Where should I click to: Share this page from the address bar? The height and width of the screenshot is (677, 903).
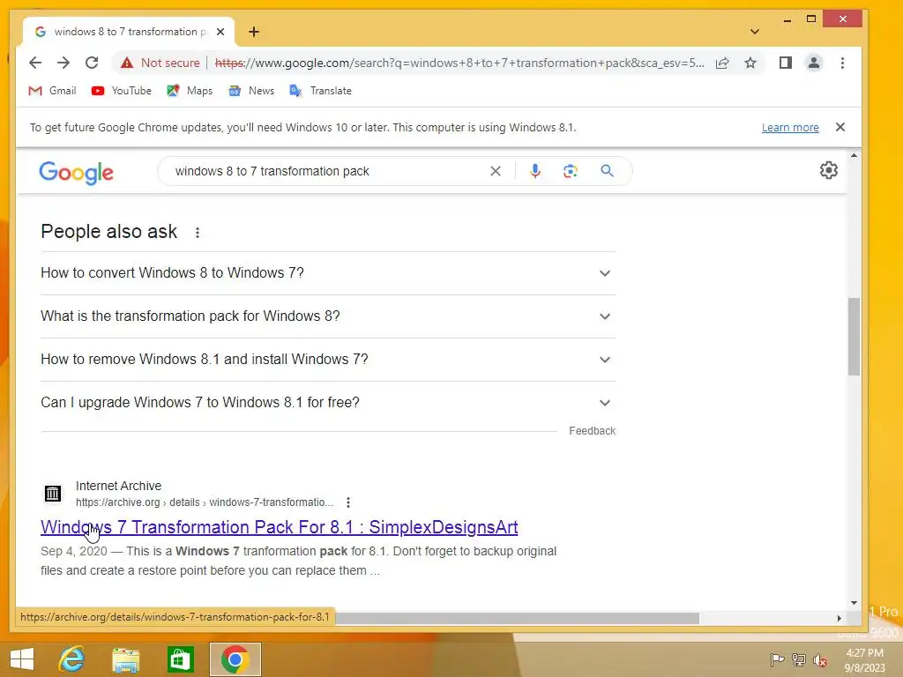[722, 63]
